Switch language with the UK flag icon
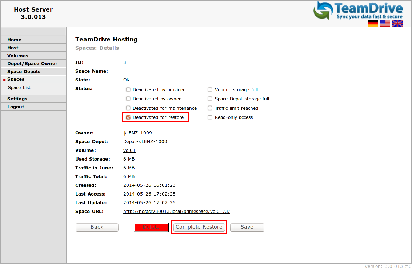The width and height of the screenshot is (412, 269). click(x=397, y=23)
